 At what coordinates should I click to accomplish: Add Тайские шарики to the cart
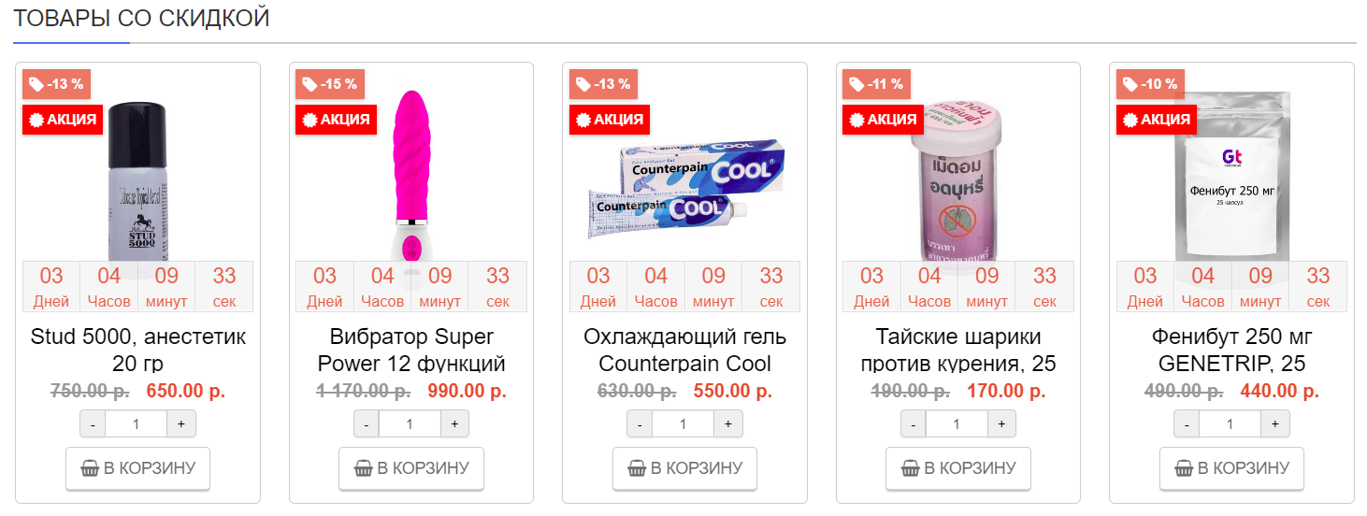click(x=957, y=468)
